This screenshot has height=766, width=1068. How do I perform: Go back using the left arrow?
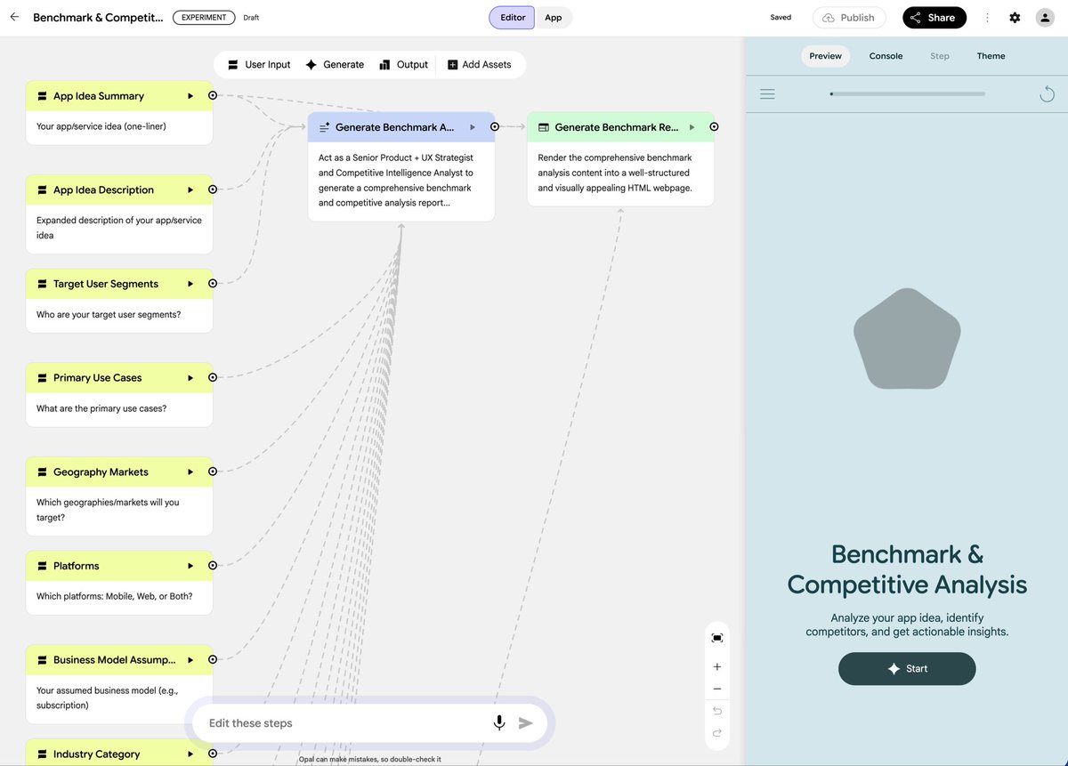coord(14,17)
